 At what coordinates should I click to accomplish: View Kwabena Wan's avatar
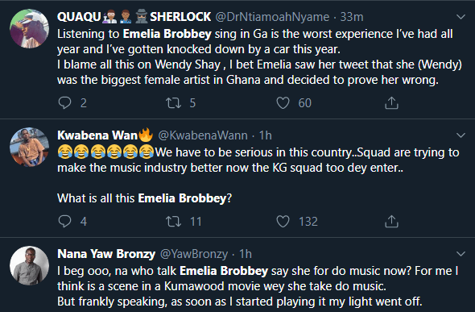pyautogui.click(x=29, y=147)
